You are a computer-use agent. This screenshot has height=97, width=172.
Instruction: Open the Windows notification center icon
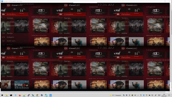point(169,95)
